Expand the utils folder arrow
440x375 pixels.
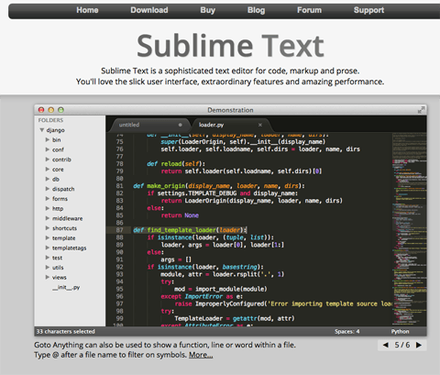click(48, 267)
